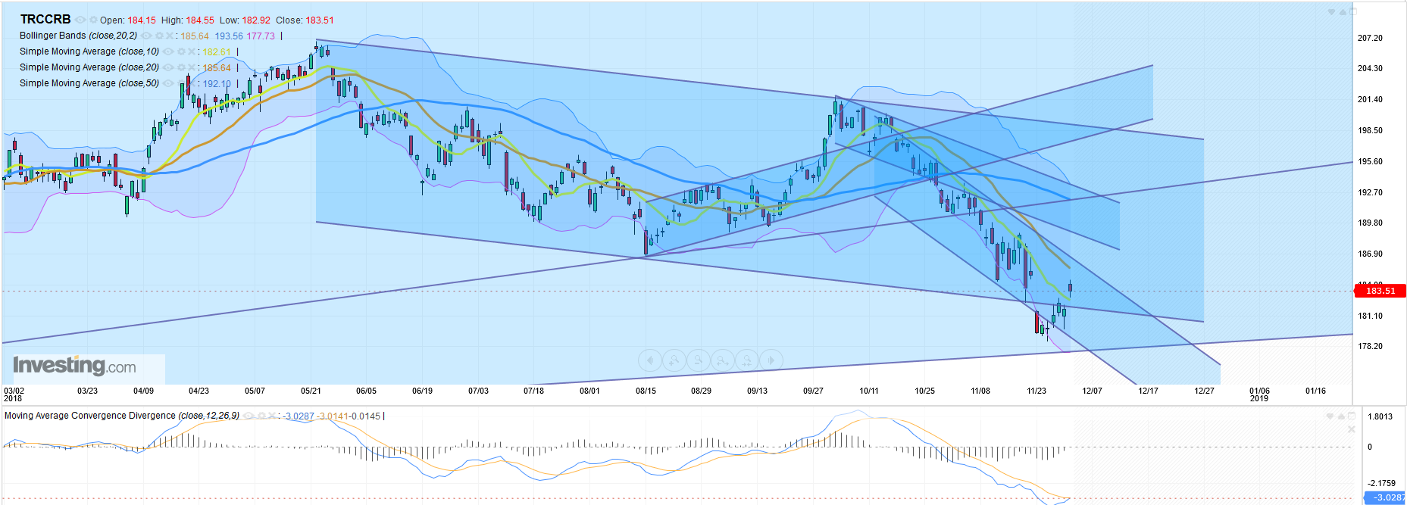This screenshot has width=1407, height=505.
Task: Click the Close value 183.51 in the header
Action: 320,20
